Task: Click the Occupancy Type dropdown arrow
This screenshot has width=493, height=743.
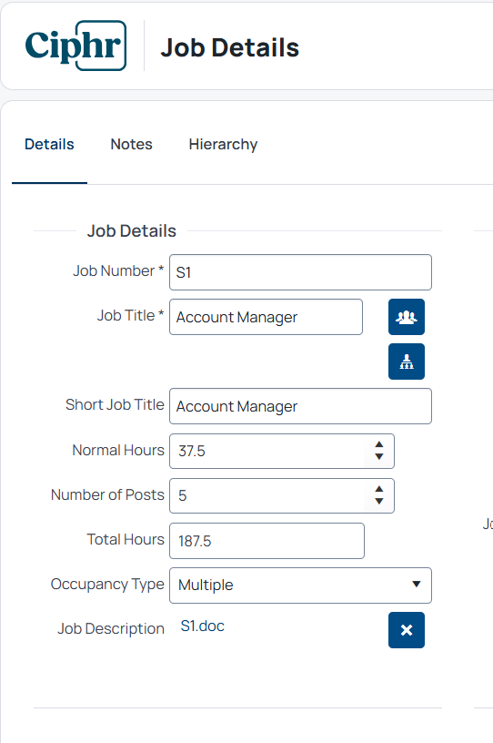Action: tap(417, 585)
